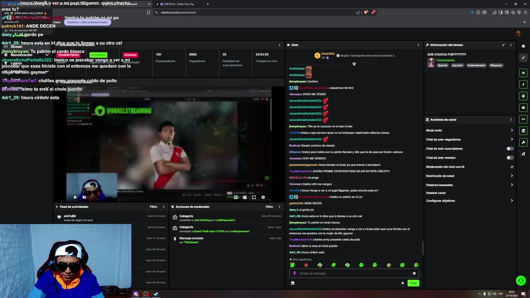Click the Conversando category thumbnail

pyautogui.click(x=431, y=62)
